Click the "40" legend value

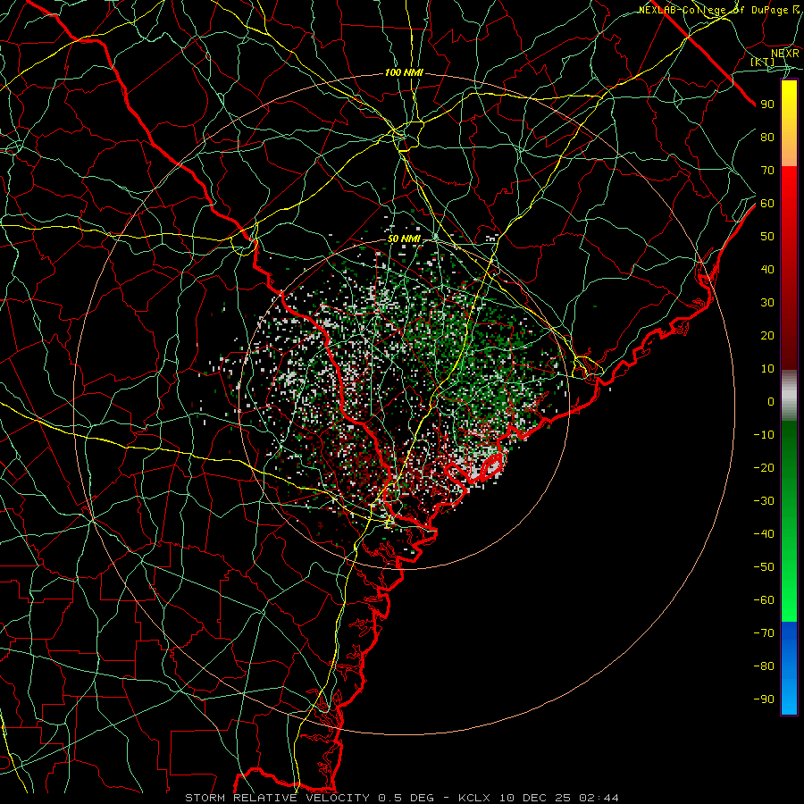(767, 270)
